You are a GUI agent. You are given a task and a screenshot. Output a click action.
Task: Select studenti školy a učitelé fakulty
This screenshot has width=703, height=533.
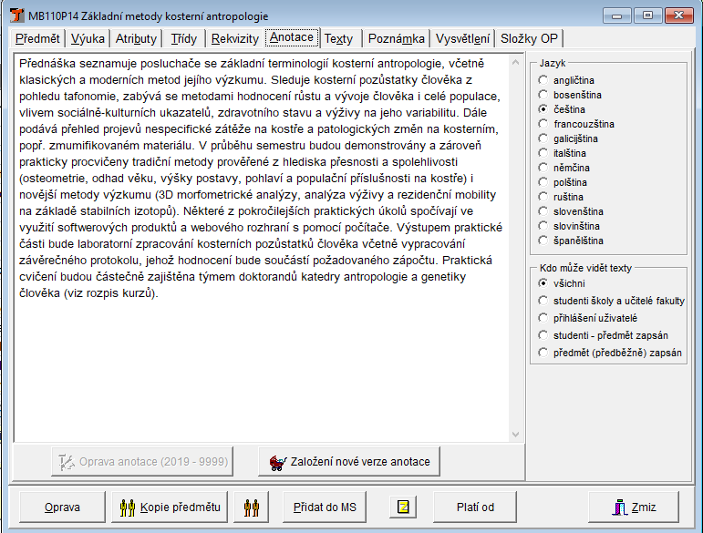coord(543,301)
